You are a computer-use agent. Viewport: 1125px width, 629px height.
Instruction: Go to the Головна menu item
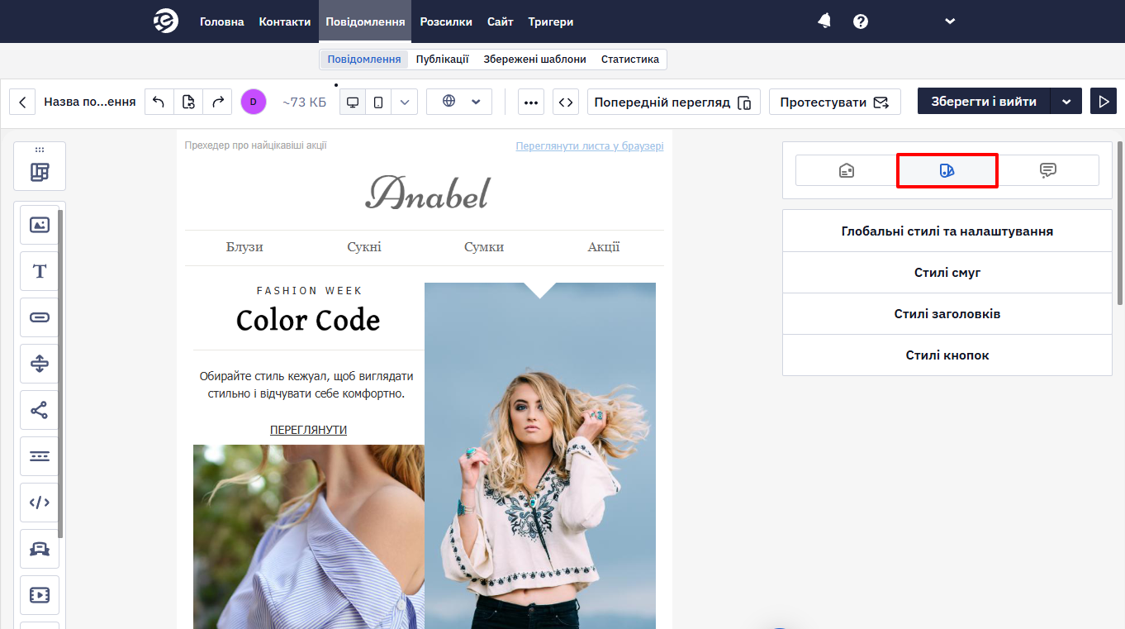pos(222,21)
